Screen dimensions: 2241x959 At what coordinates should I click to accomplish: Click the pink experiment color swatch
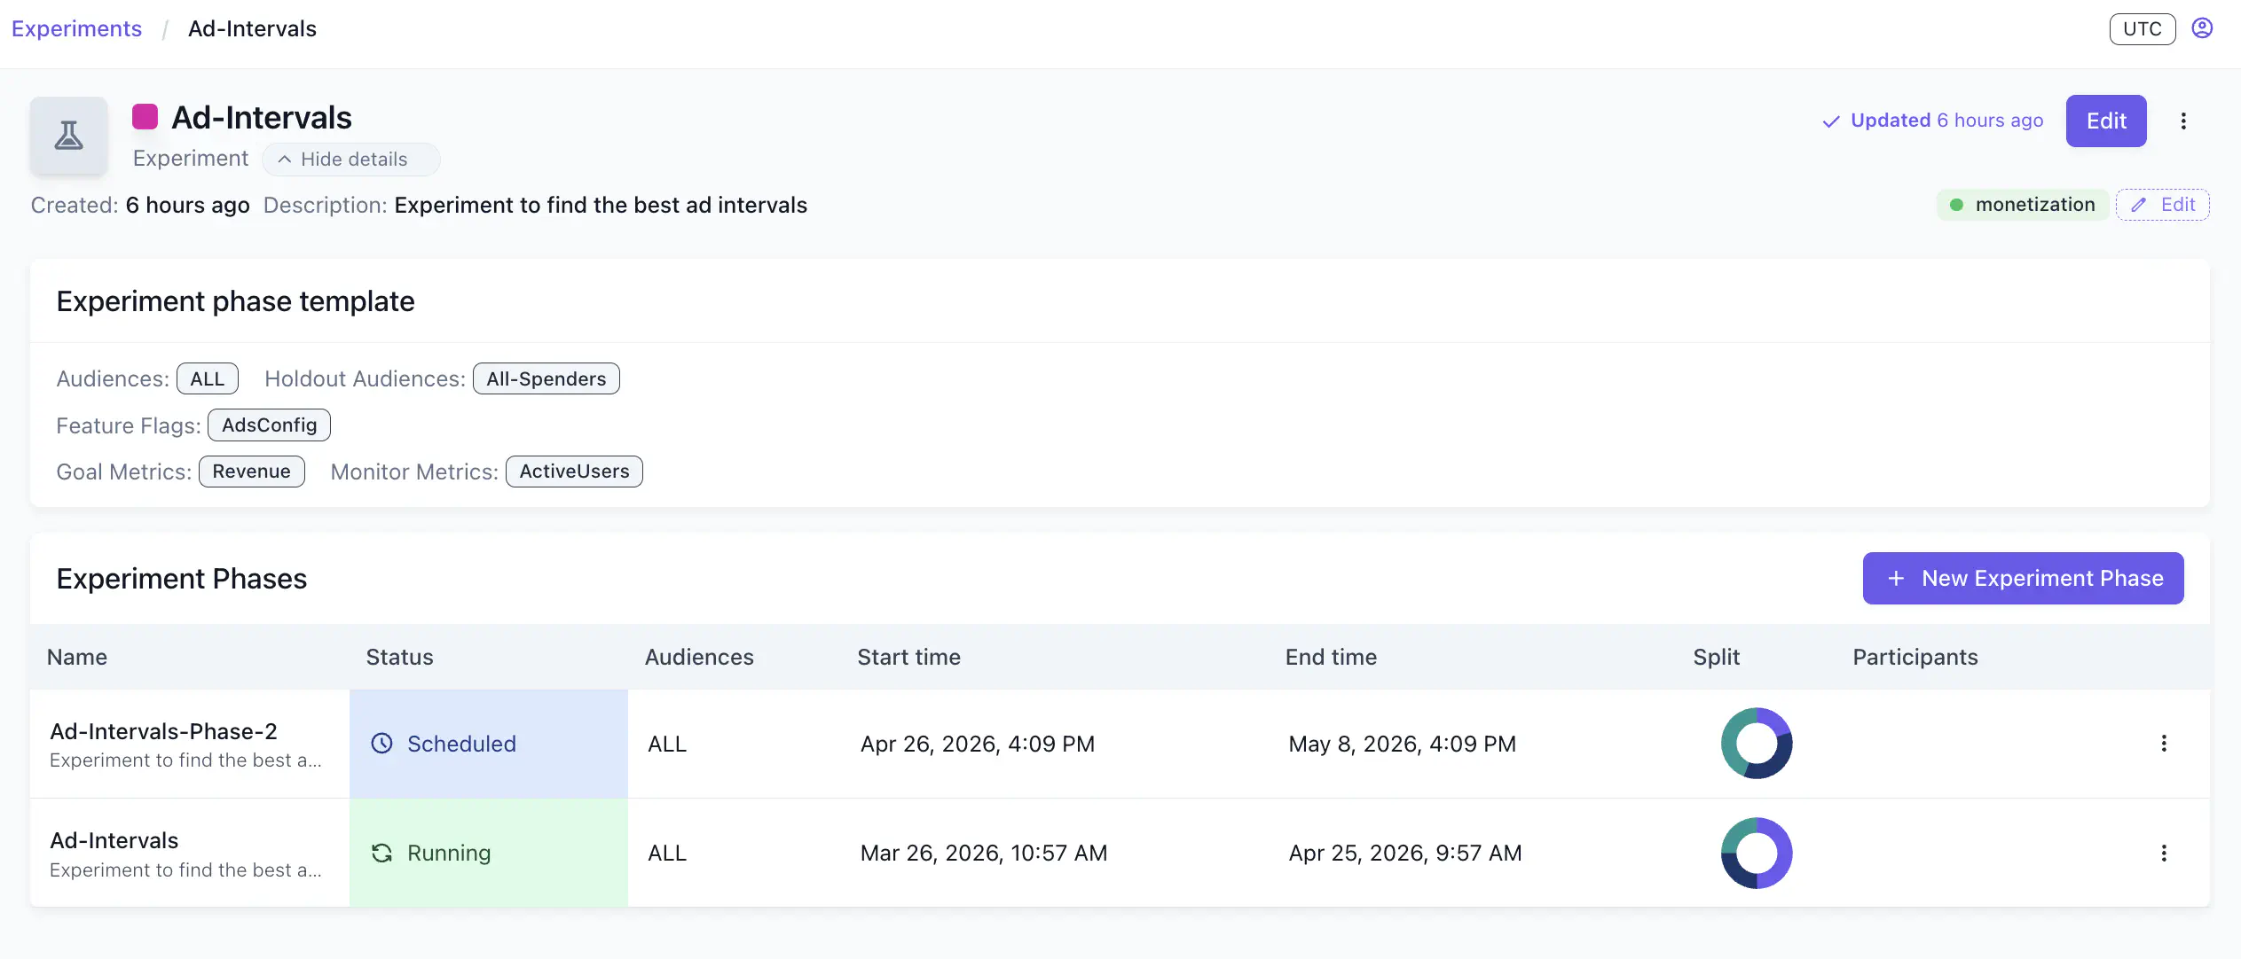145,117
